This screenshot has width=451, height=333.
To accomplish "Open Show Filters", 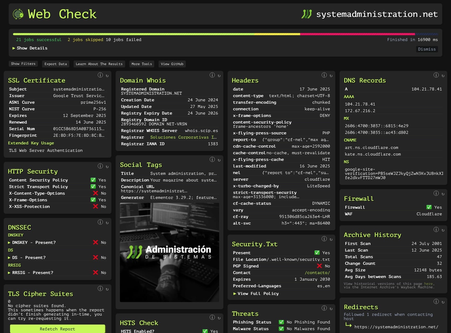I will coord(23,64).
